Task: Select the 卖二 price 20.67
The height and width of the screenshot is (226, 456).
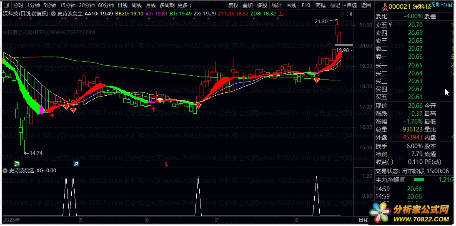Action: (x=415, y=49)
